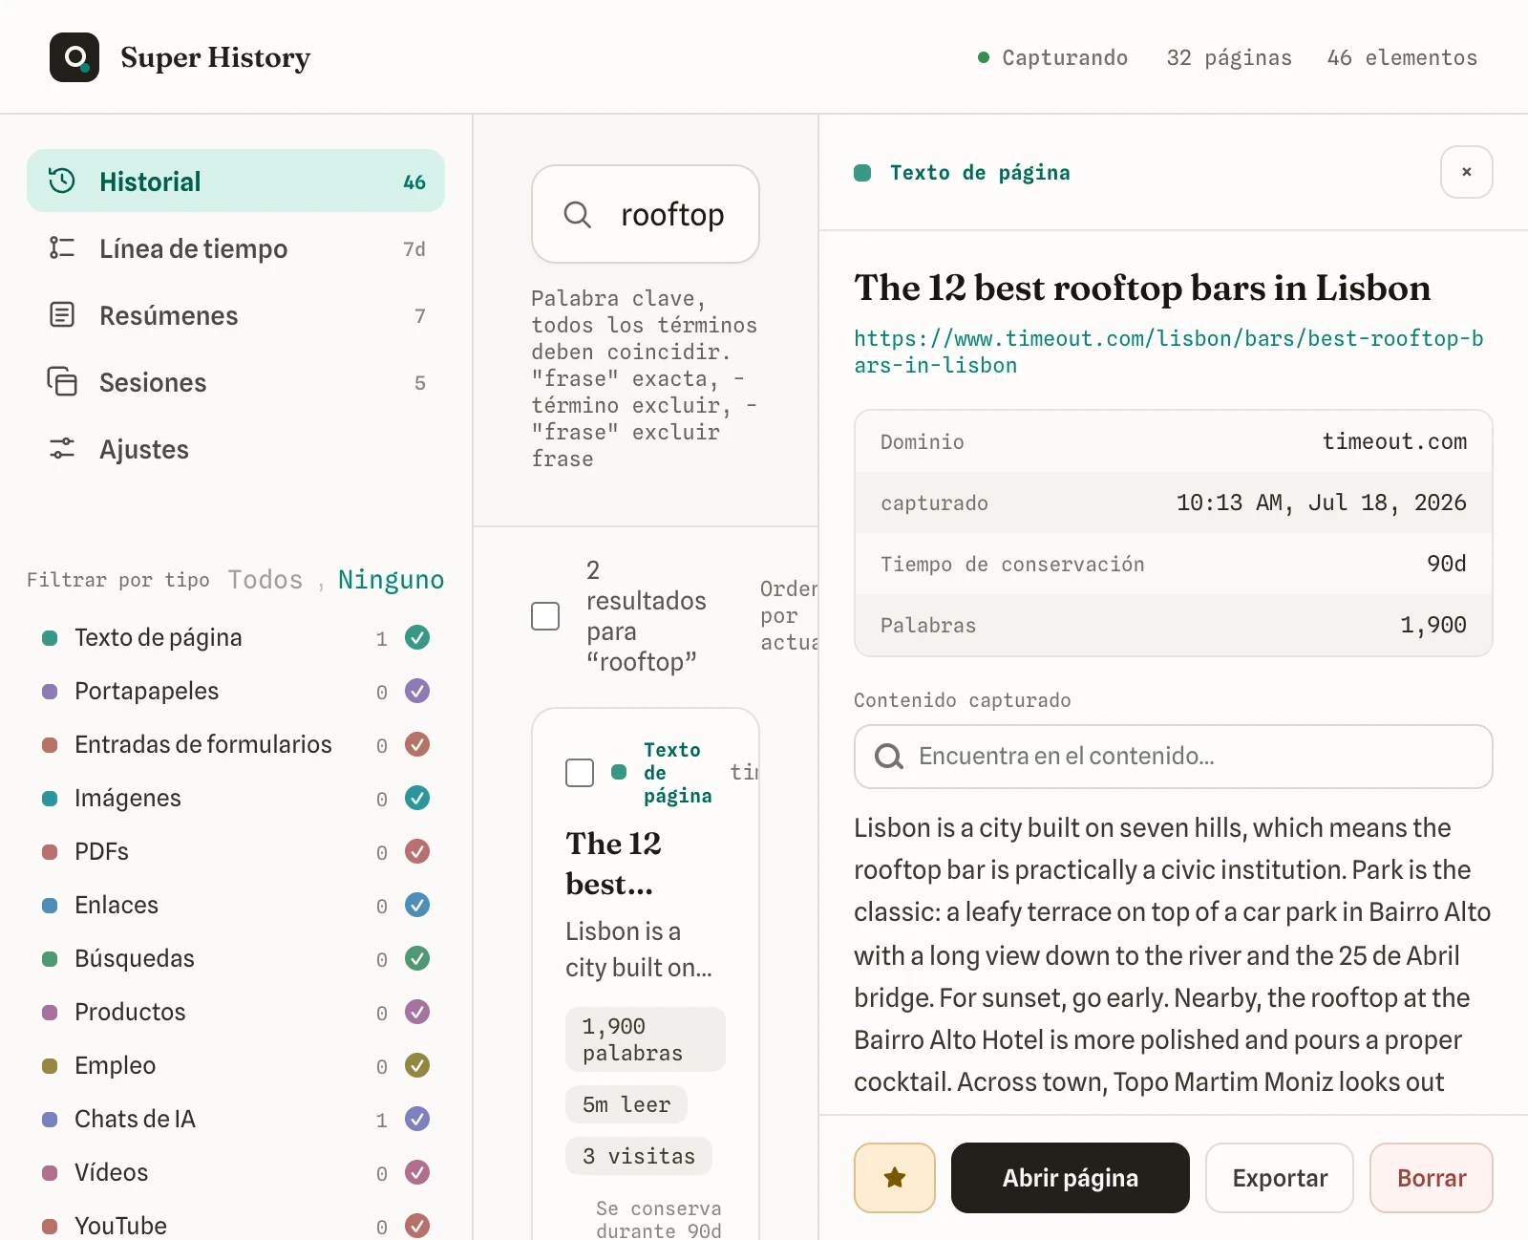Mark the page as favorite with star
The height and width of the screenshot is (1240, 1528).
point(895,1178)
